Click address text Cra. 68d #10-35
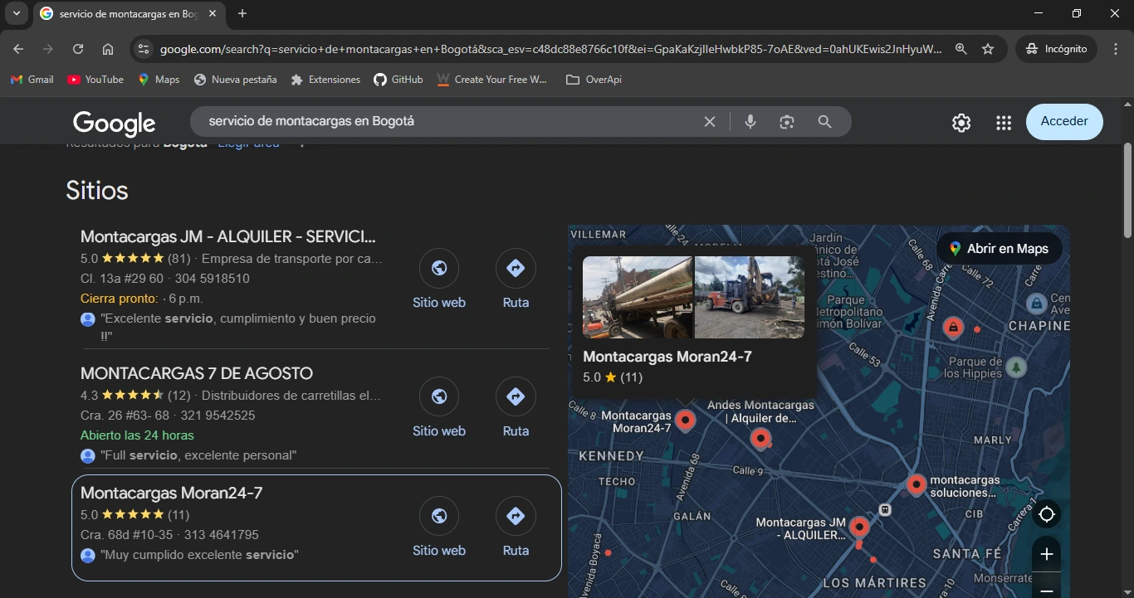This screenshot has height=598, width=1134. [x=127, y=535]
